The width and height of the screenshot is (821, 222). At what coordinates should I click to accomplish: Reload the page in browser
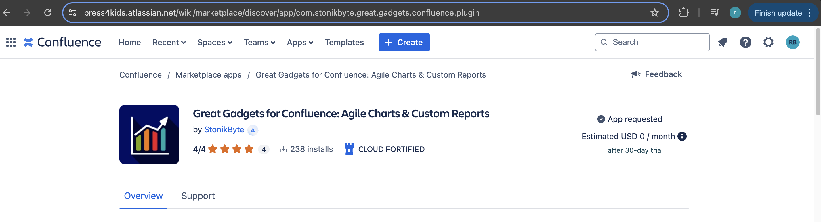[48, 13]
